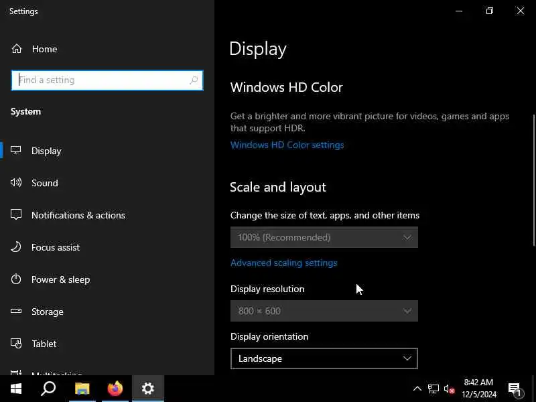Launch Firefox from the taskbar
Viewport: 536px width, 402px height.
(x=115, y=389)
